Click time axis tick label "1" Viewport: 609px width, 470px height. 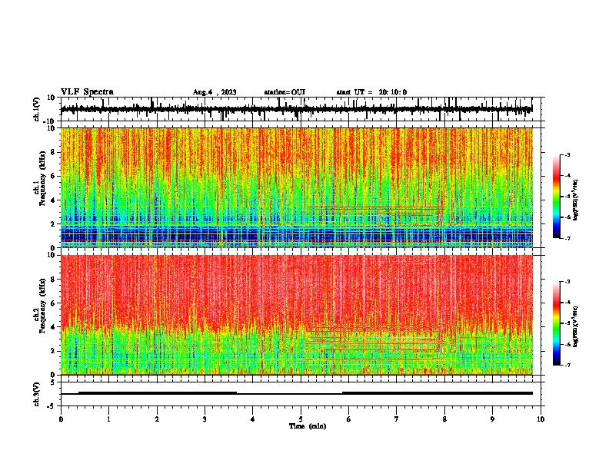tap(109, 419)
